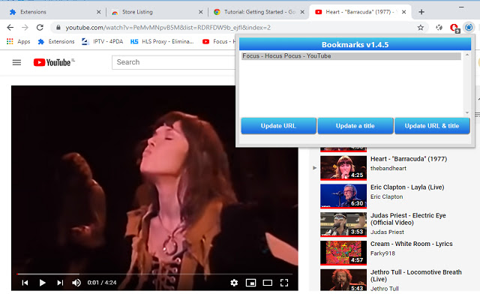Screen dimensions: 480x300
Task: Click the YouTube search field
Action: click(x=175, y=62)
